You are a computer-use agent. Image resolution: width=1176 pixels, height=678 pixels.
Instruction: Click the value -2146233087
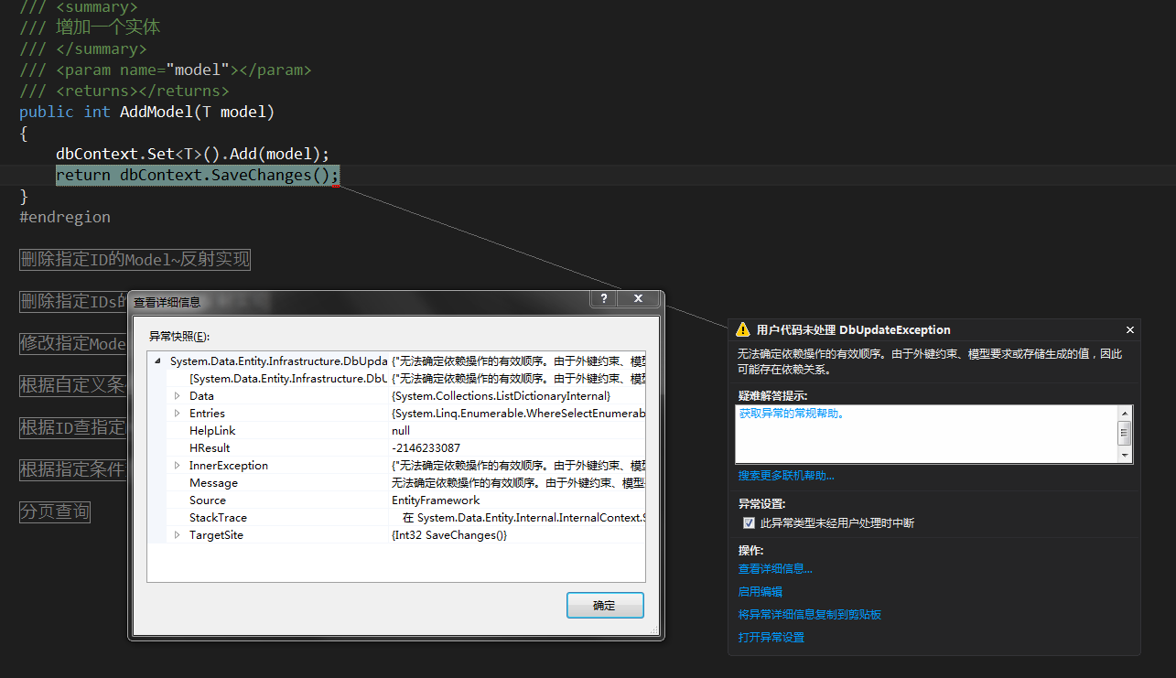tap(426, 448)
